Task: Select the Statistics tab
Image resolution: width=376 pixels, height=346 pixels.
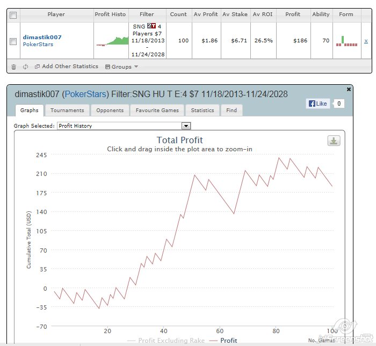Action: pos(202,110)
